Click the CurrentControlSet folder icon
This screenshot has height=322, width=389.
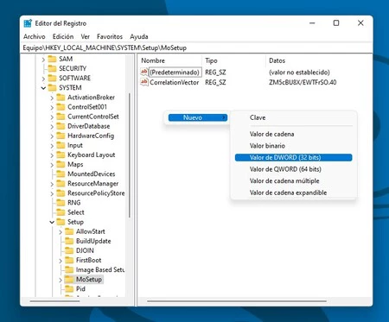(61, 117)
